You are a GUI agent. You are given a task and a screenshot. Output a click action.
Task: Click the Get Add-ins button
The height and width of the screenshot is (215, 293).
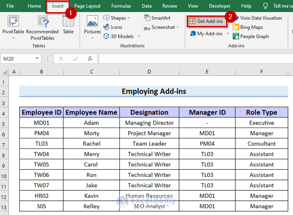coord(206,21)
